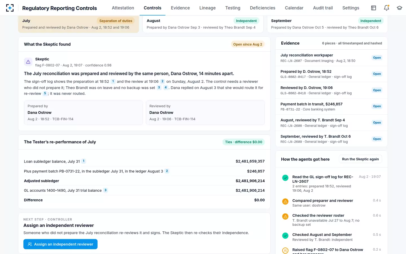Screen dimensions: 406x254
Task: View the Audit trail tab
Action: (x=323, y=8)
